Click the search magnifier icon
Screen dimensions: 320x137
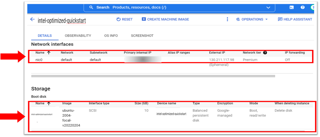tap(91, 7)
